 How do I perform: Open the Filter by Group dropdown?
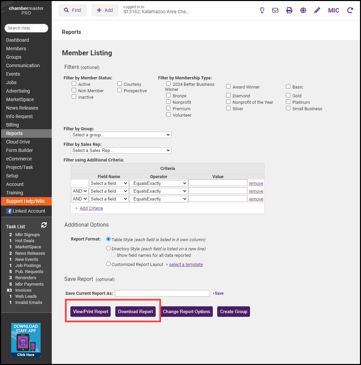121,135
